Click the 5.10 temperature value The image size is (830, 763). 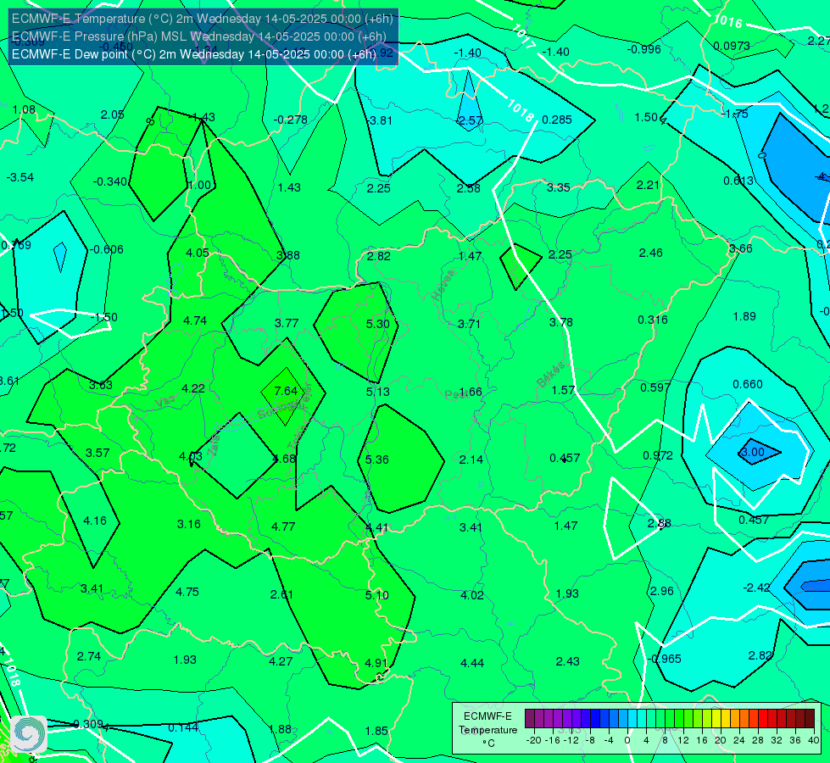tap(377, 595)
